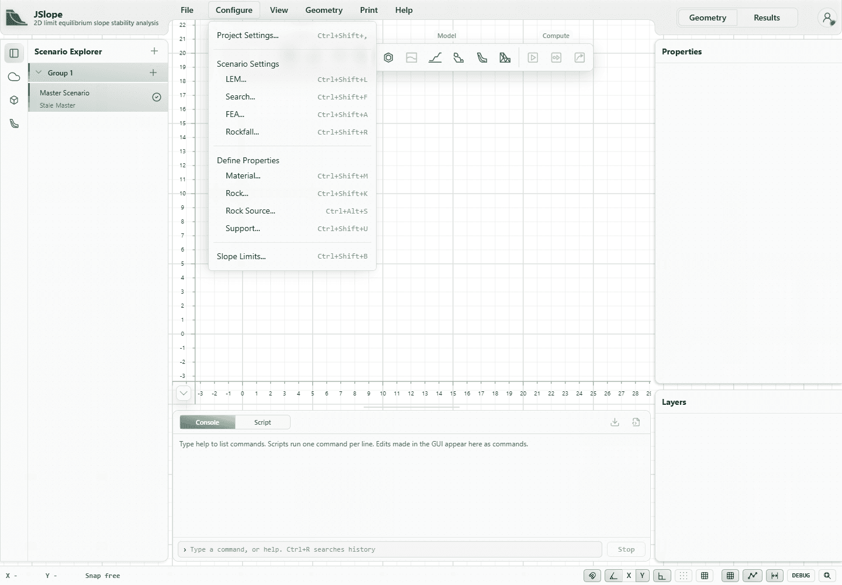The height and width of the screenshot is (585, 842).
Task: Open the user account icon
Action: coord(827,18)
